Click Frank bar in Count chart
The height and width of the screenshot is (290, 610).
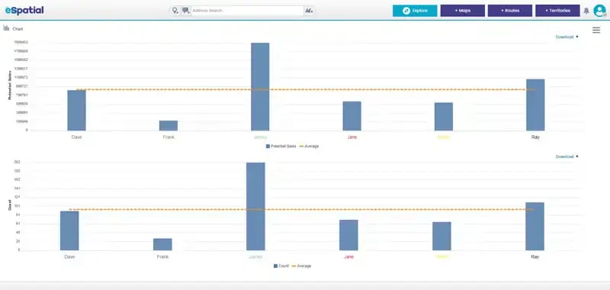(x=162, y=244)
